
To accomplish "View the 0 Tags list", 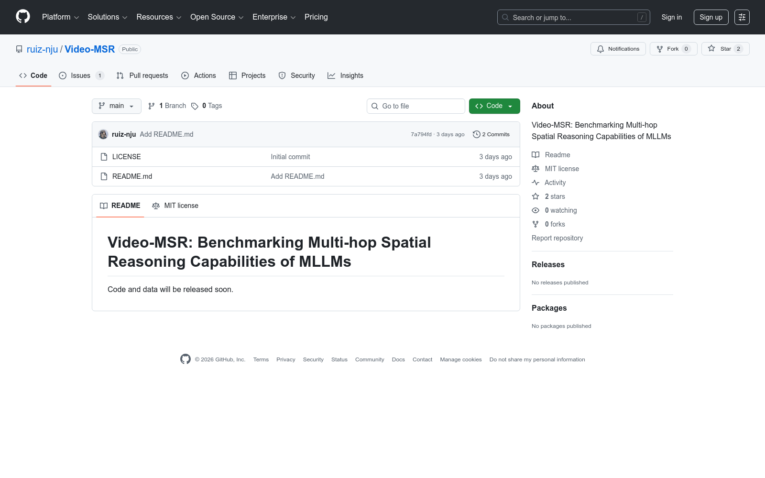I will pyautogui.click(x=207, y=106).
